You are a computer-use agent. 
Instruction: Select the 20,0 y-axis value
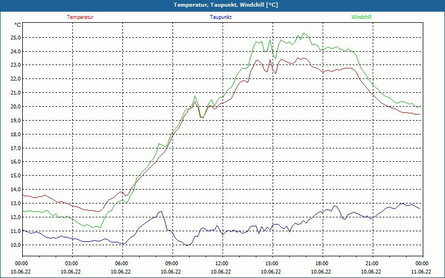click(16, 107)
